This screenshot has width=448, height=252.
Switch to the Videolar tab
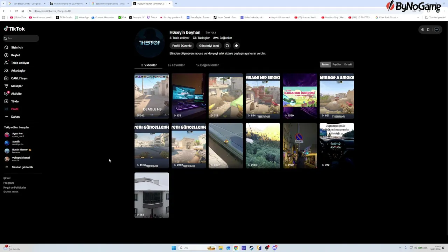148,65
